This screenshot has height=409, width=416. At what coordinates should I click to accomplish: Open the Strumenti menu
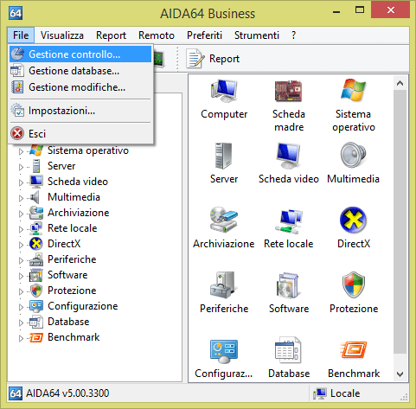[x=257, y=35]
